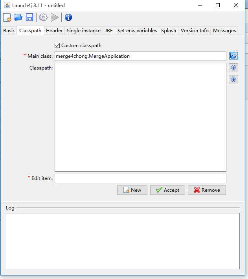Click the Remove button
Viewport: 248px width, 279px height.
click(x=207, y=190)
